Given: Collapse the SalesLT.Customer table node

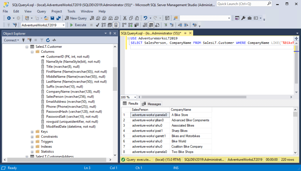Looking at the screenshot, I should (x=27, y=47).
